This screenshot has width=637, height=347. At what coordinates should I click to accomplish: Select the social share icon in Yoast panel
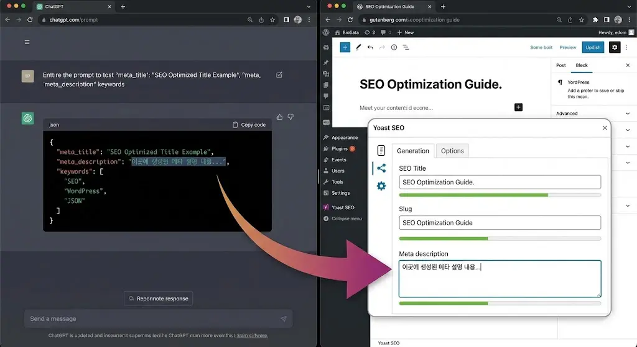click(381, 168)
